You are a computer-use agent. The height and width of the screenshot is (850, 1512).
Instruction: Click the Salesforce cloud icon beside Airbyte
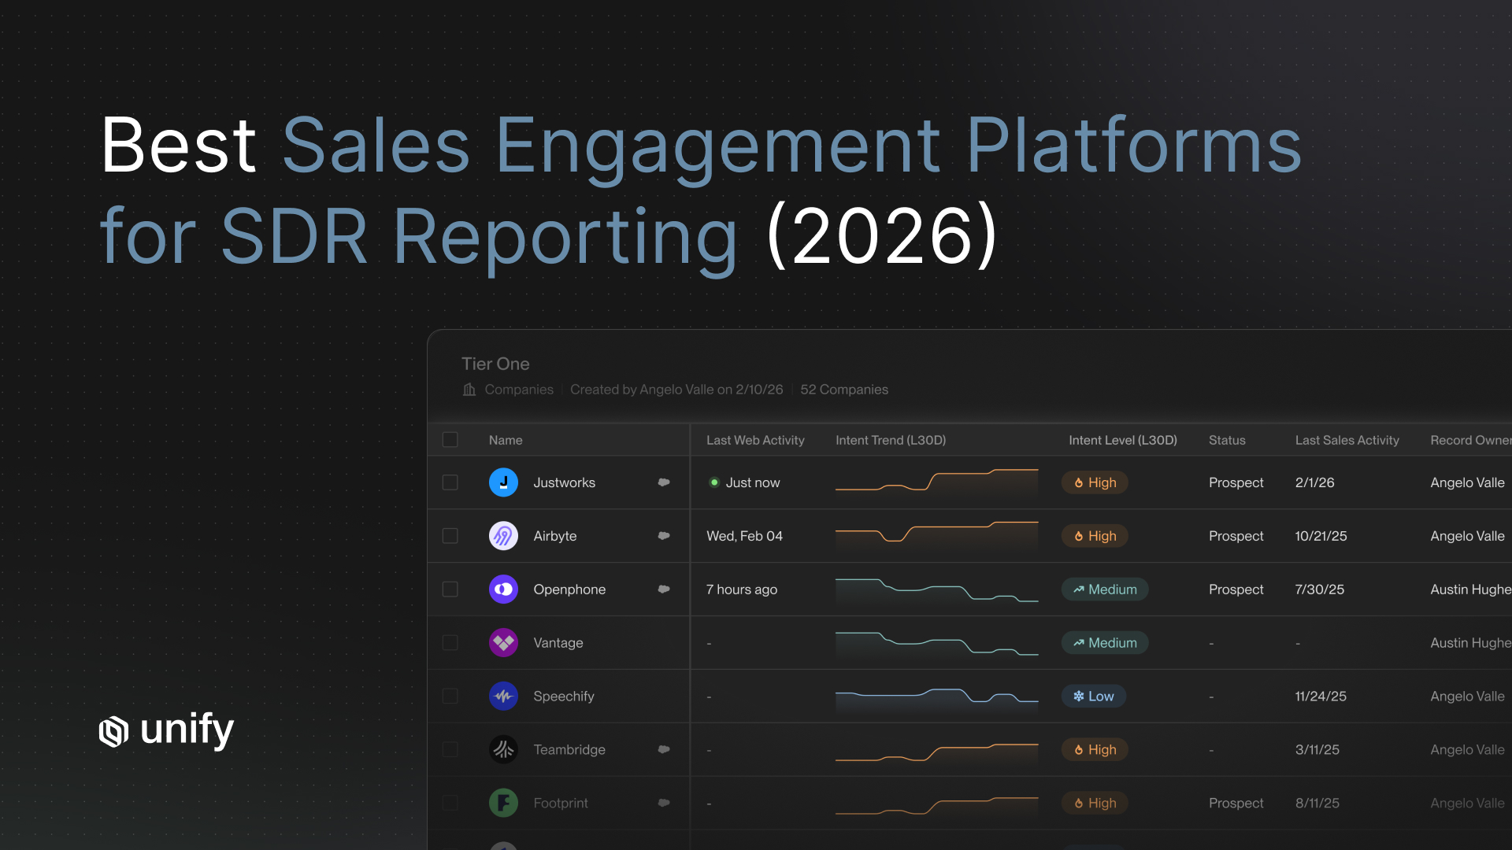coord(664,536)
